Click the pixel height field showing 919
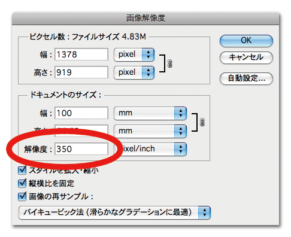This screenshot has height=237, width=291. tap(81, 72)
